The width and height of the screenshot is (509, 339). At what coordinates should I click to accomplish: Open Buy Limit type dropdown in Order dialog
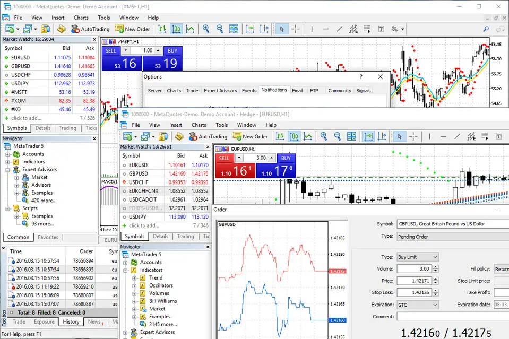(x=418, y=257)
